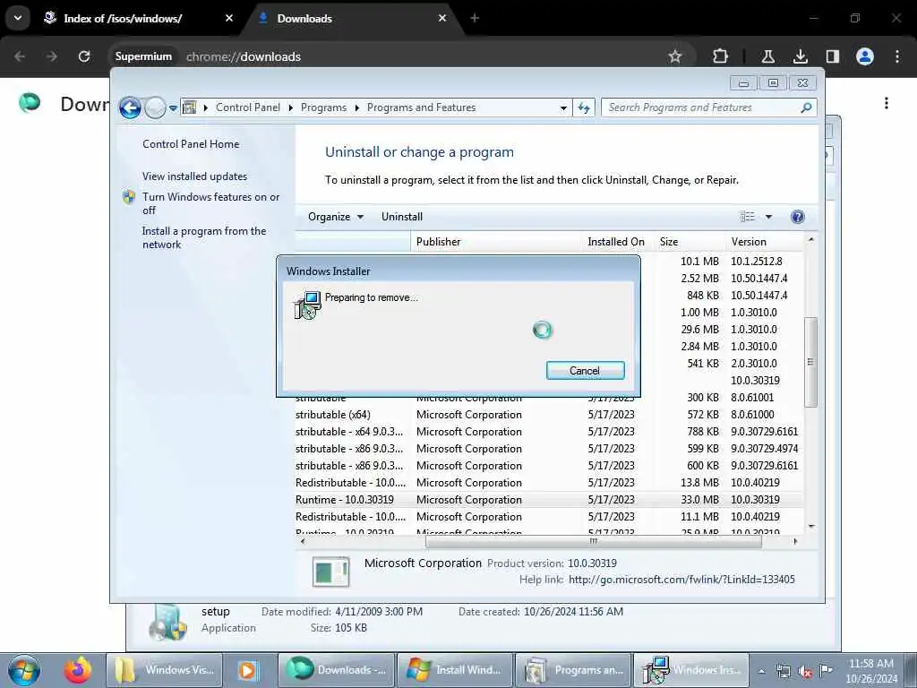This screenshot has height=688, width=917.
Task: Click the Back arrow in Control Panel
Action: click(130, 107)
